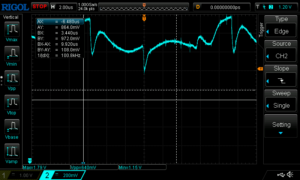Screen dimensions: 300x180
Task: Select the Vtop measurement icon
Action: click(x=12, y=102)
